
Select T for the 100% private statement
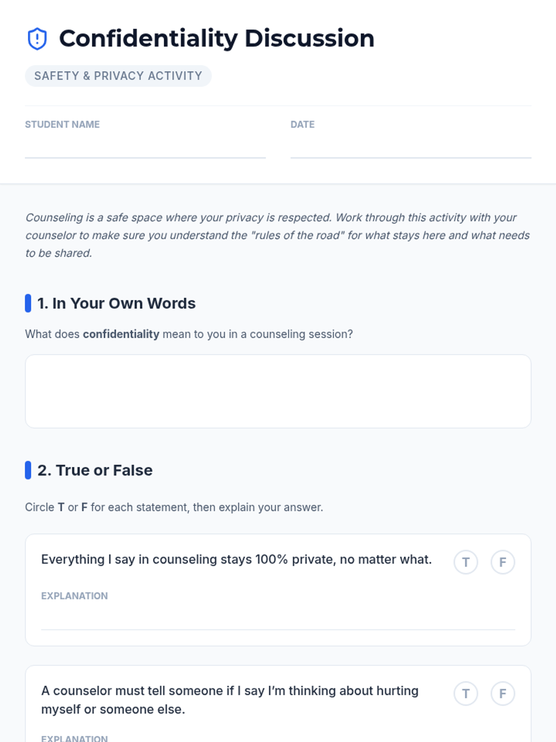[x=466, y=562]
